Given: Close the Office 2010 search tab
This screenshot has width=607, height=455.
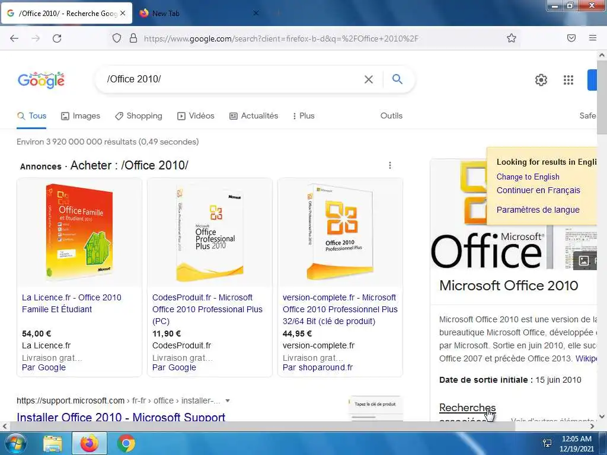Looking at the screenshot, I should coord(123,13).
